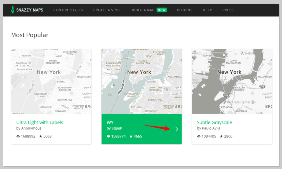Image resolution: width=282 pixels, height=169 pixels.
Task: Click eye icon under Subtle Grayscale
Action: click(x=199, y=136)
